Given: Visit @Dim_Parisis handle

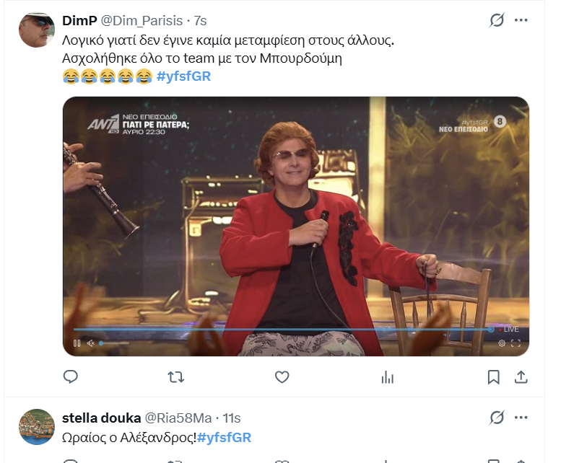Looking at the screenshot, I should click(x=142, y=21).
